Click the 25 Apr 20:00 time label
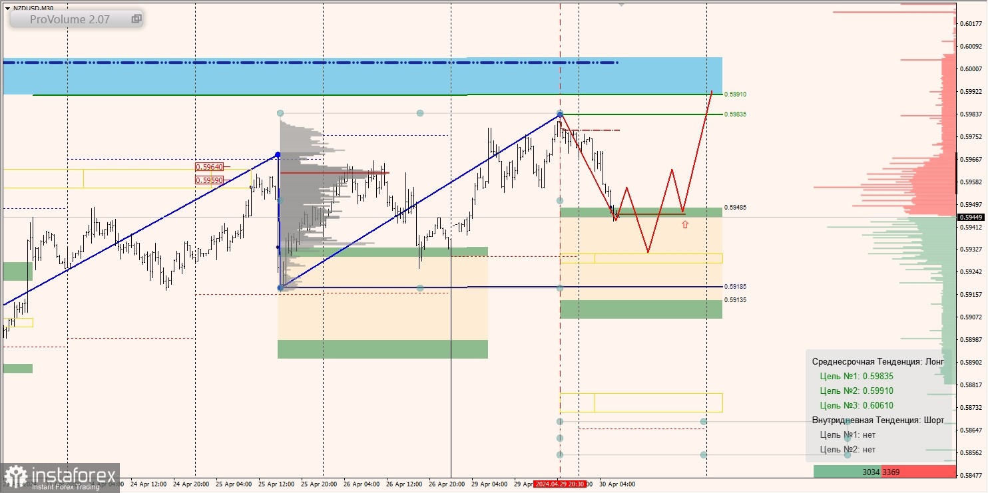Viewport: 988px width, 493px height. pos(319,484)
